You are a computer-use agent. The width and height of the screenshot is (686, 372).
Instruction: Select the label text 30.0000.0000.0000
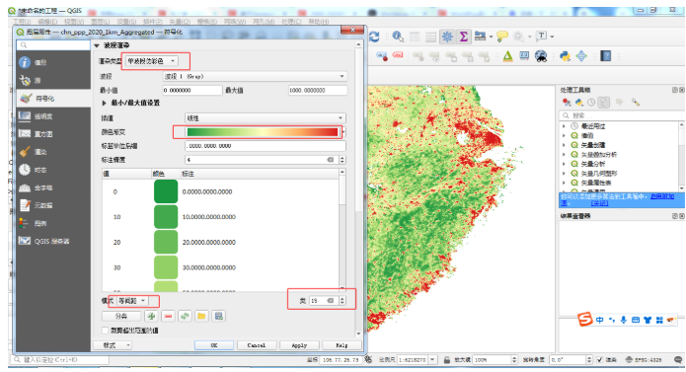point(209,267)
